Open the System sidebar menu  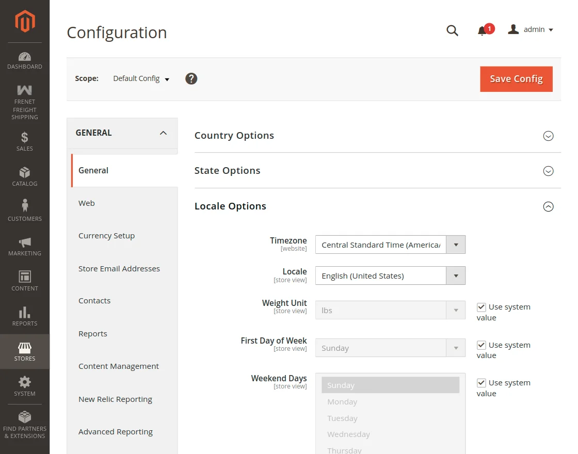pos(24,386)
